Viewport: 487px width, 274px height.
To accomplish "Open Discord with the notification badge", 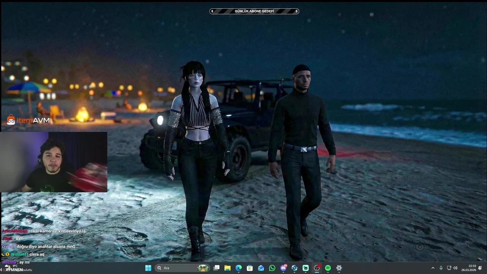I will point(283,268).
